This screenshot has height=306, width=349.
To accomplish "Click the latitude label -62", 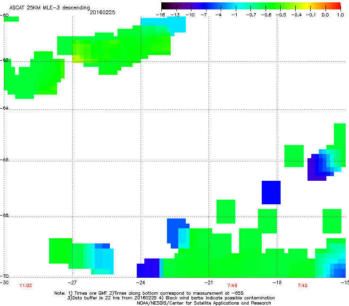I will pyautogui.click(x=4, y=60).
